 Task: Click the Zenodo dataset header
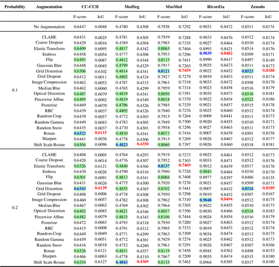258,7
